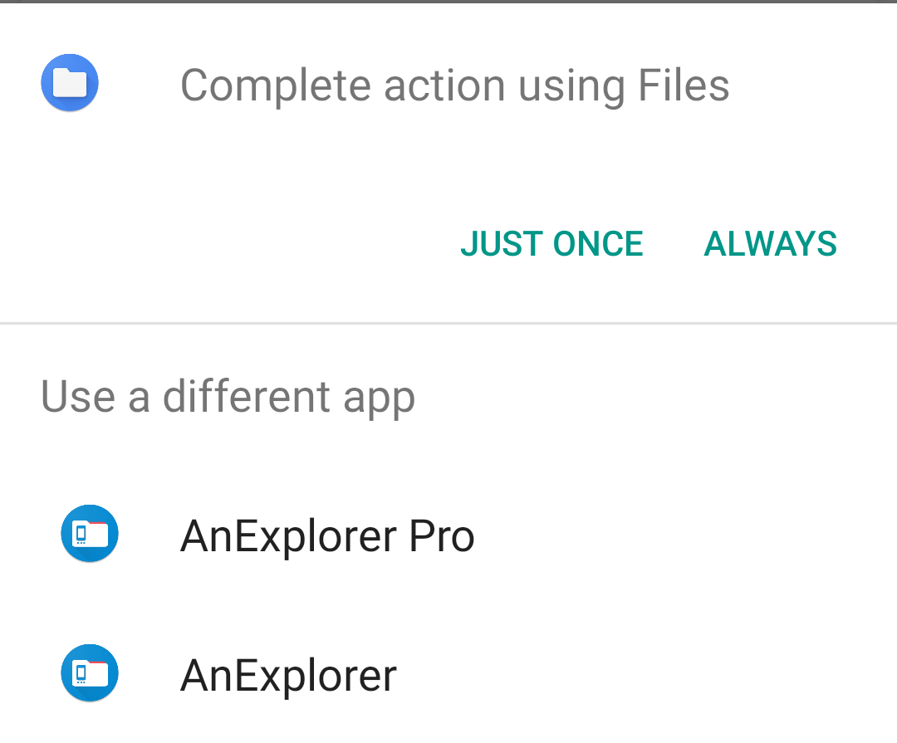This screenshot has height=743, width=897.
Task: Tap the AnExplorer Pro app icon
Action: [90, 534]
